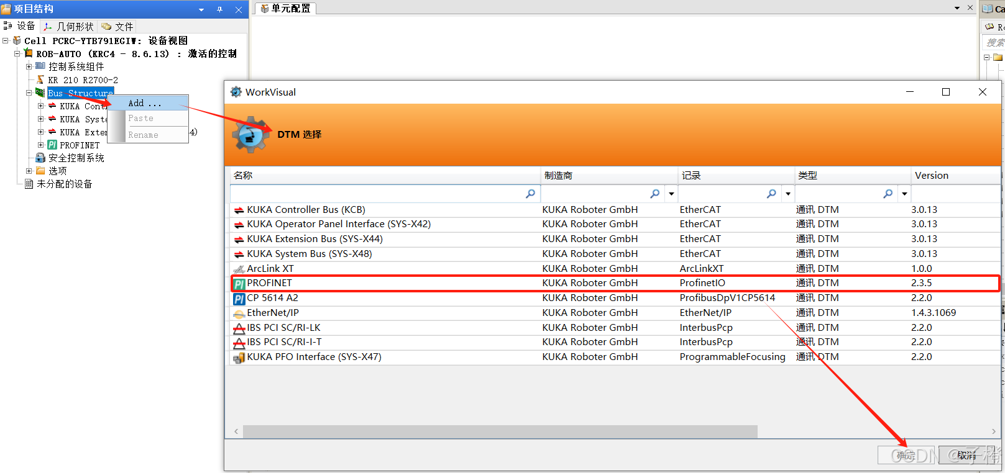1005x473 pixels.
Task: Choose Rename from the context menu
Action: tap(149, 135)
